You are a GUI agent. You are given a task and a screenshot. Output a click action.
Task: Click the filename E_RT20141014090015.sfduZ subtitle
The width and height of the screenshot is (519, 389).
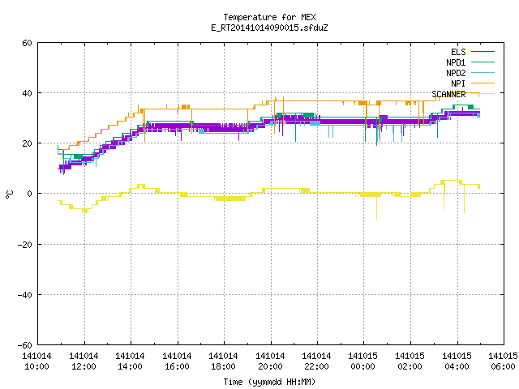click(269, 28)
